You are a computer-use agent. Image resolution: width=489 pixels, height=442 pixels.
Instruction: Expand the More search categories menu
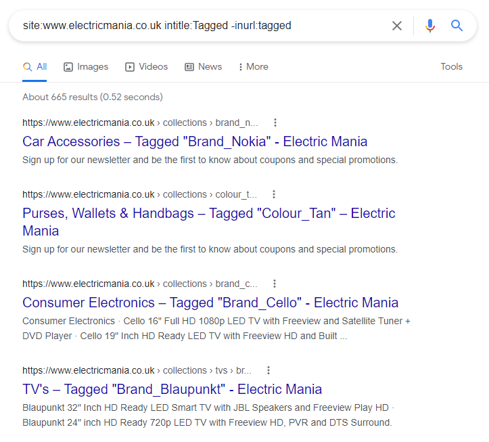253,67
